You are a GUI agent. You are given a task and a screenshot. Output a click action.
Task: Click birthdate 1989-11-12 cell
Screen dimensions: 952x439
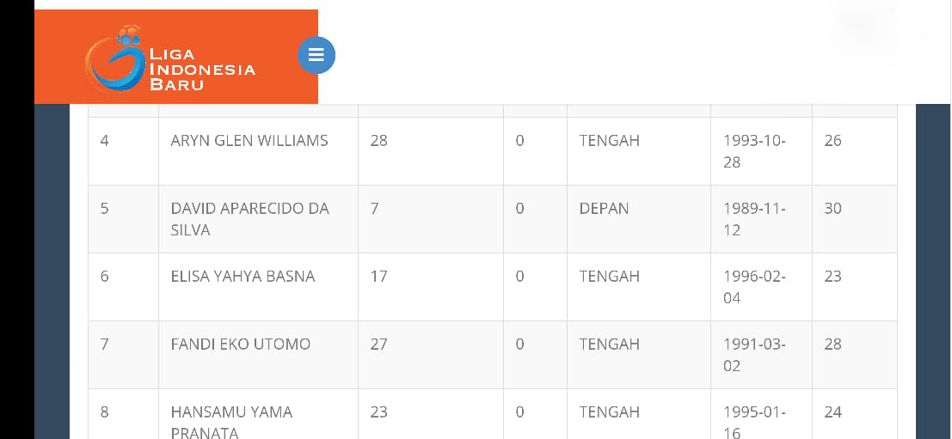[761, 219]
